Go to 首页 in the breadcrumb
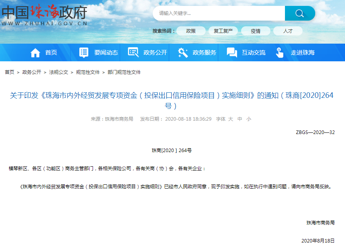The image size is (345, 248). tap(9, 72)
